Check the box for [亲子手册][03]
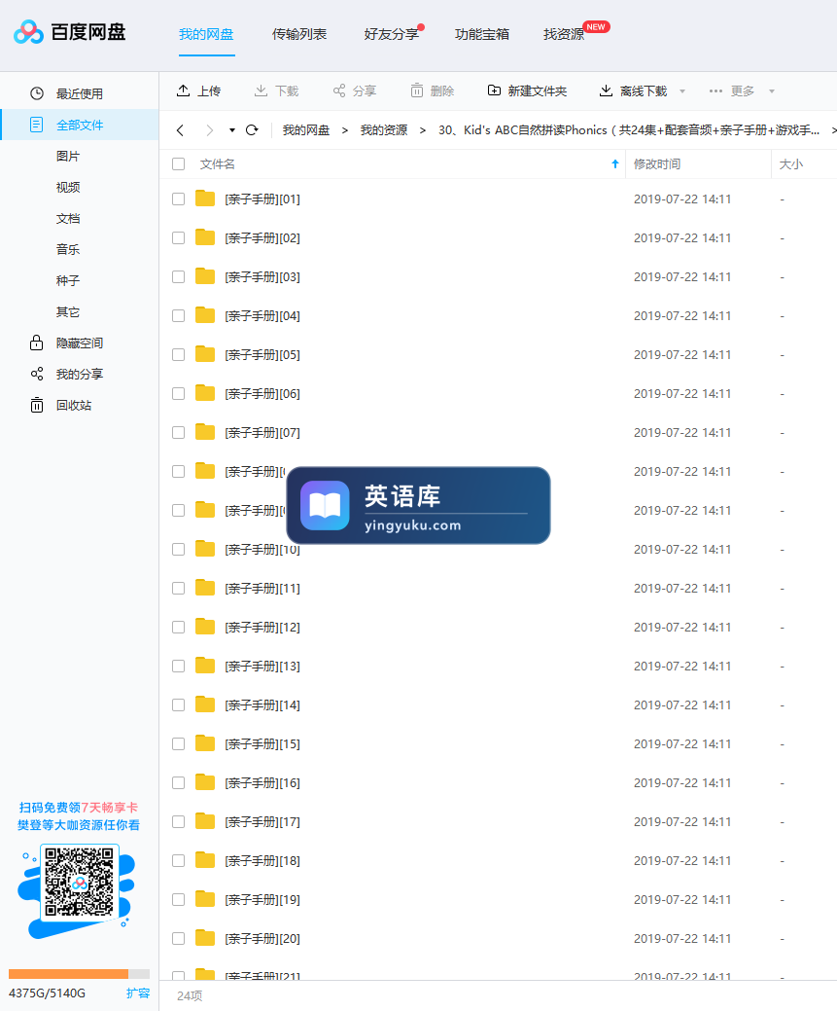 click(x=179, y=276)
